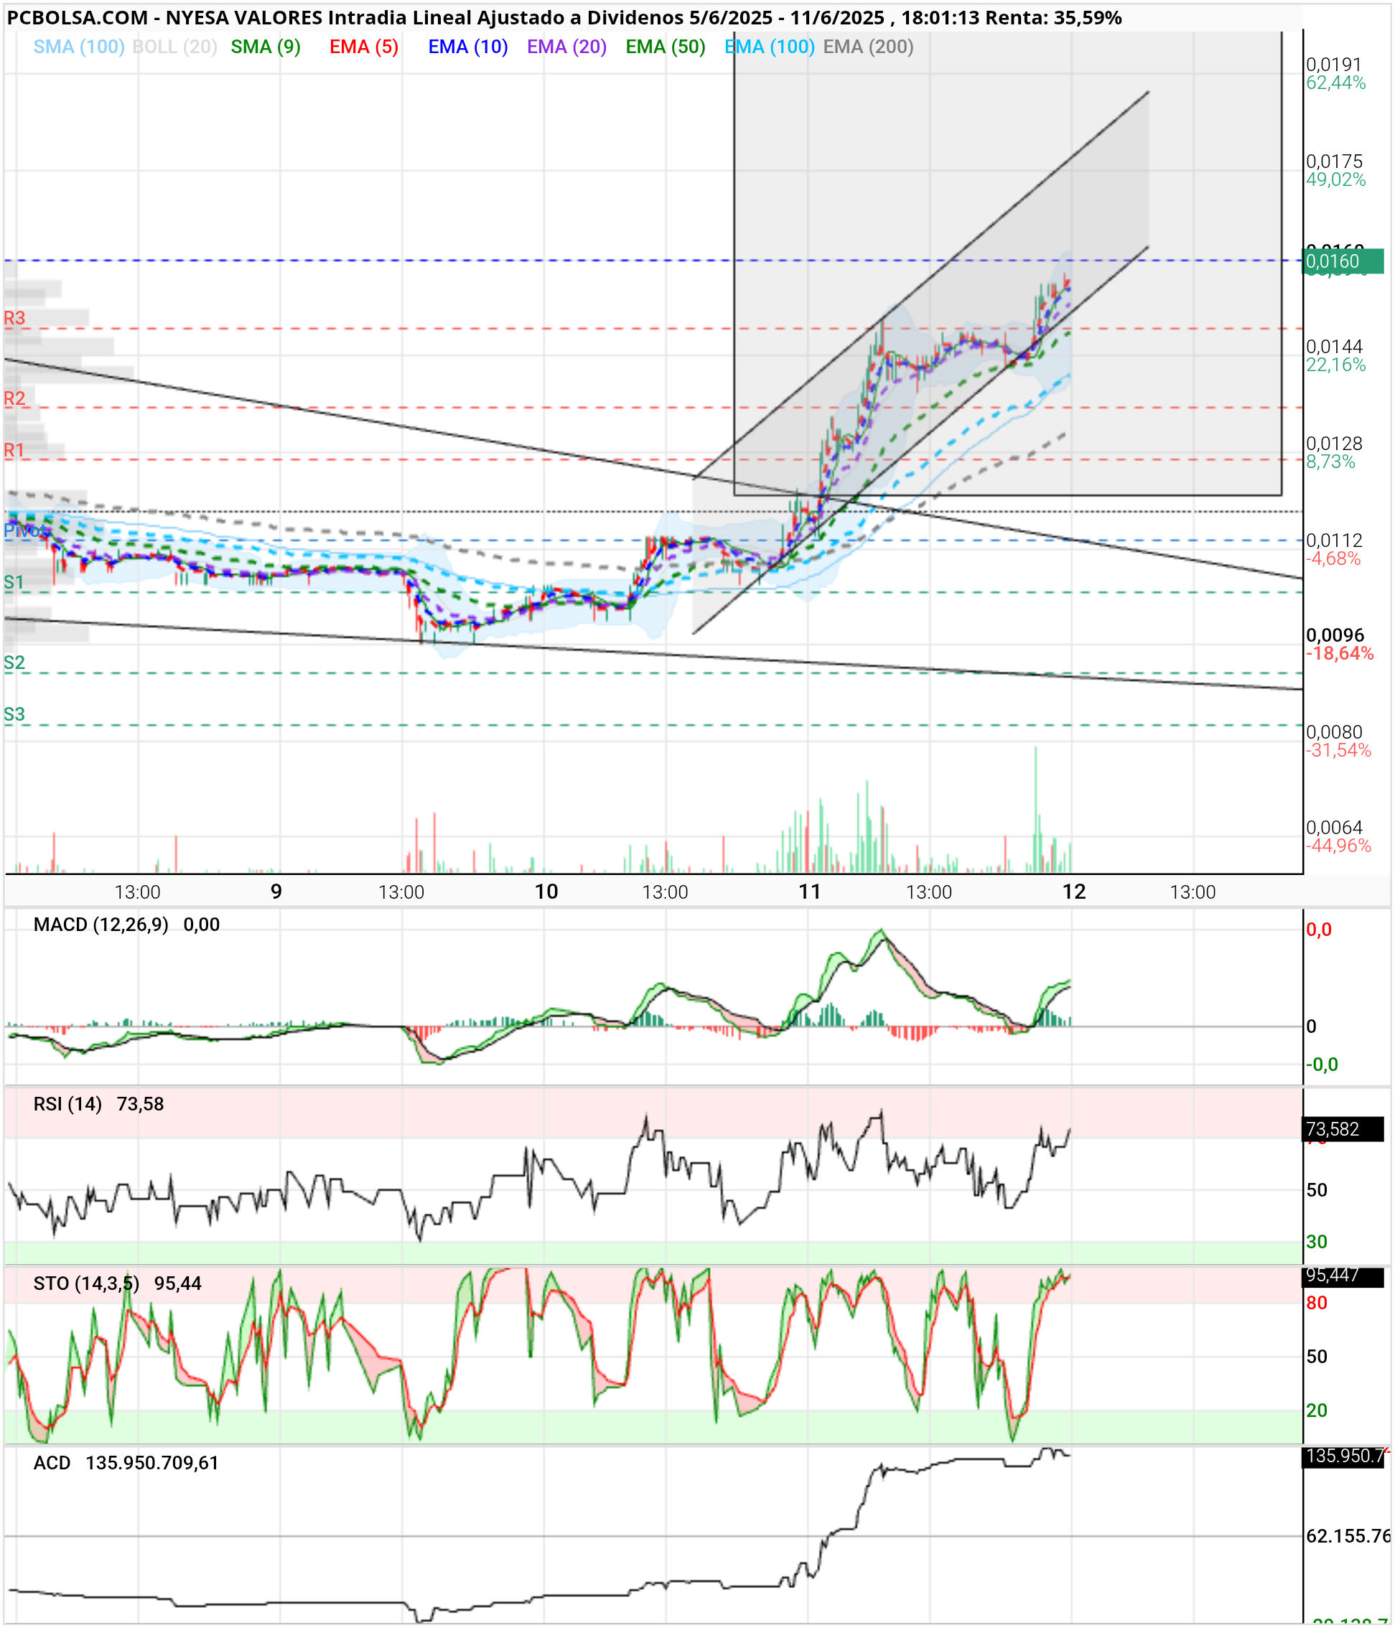Click the 0,0112 price axis label
Image resolution: width=1395 pixels, height=1628 pixels.
[x=1334, y=540]
